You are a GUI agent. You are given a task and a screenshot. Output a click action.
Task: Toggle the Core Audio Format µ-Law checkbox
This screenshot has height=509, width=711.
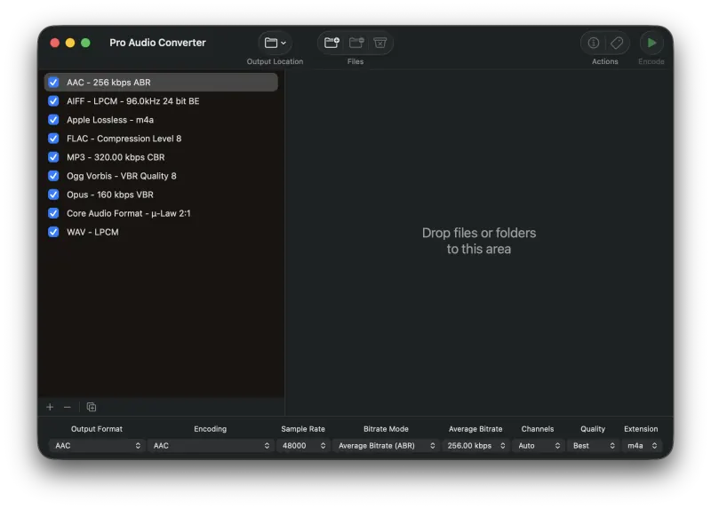[53, 213]
